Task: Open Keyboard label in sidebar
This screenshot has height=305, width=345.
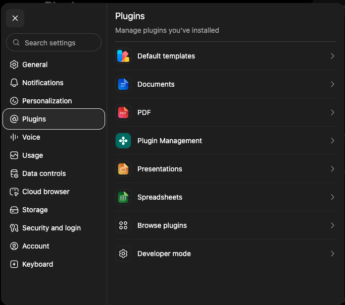Action: (37, 264)
